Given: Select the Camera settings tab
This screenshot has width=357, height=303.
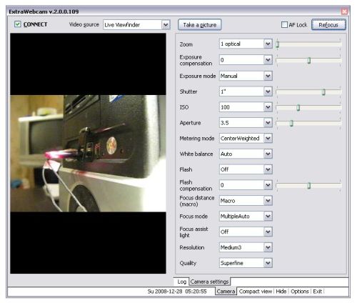Looking at the screenshot, I should [209, 282].
